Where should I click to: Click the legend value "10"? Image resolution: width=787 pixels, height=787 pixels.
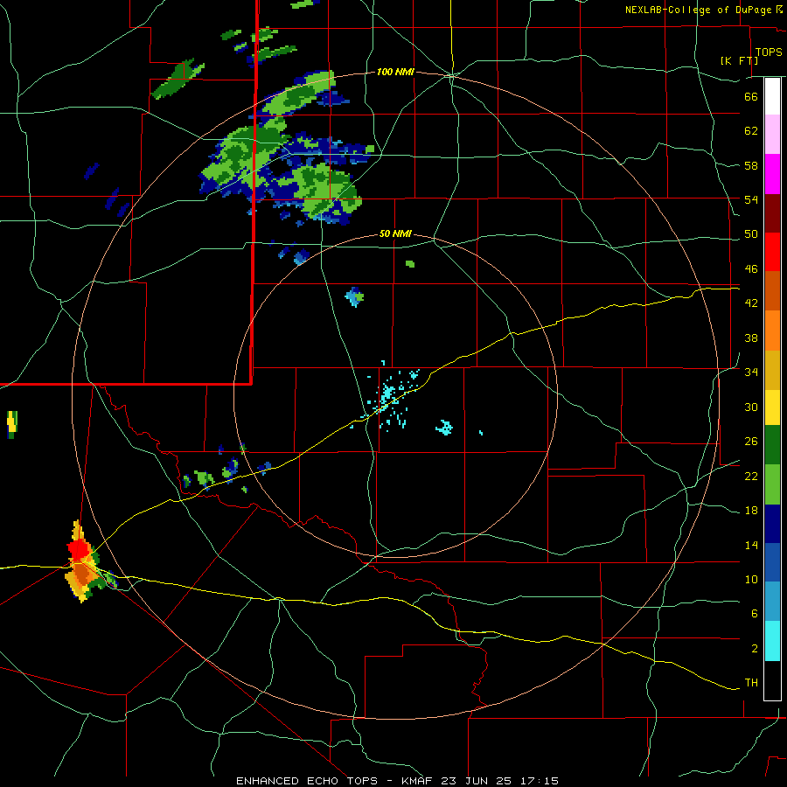(x=751, y=579)
